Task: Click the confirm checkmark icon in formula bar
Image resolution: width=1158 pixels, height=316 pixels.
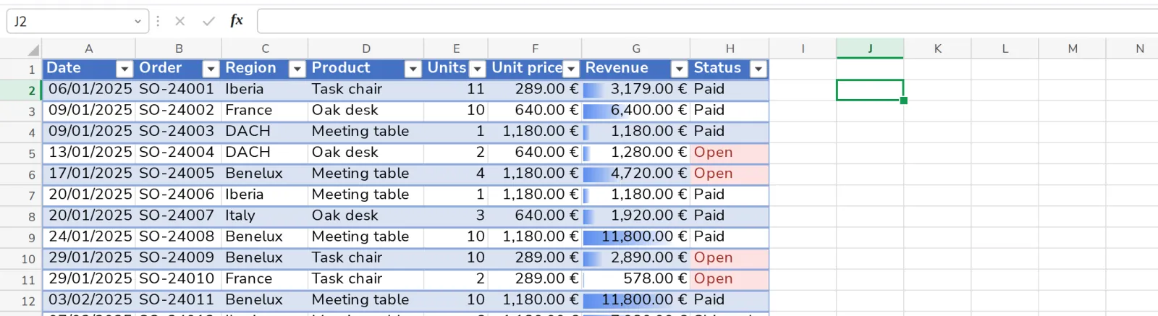Action: click(208, 21)
